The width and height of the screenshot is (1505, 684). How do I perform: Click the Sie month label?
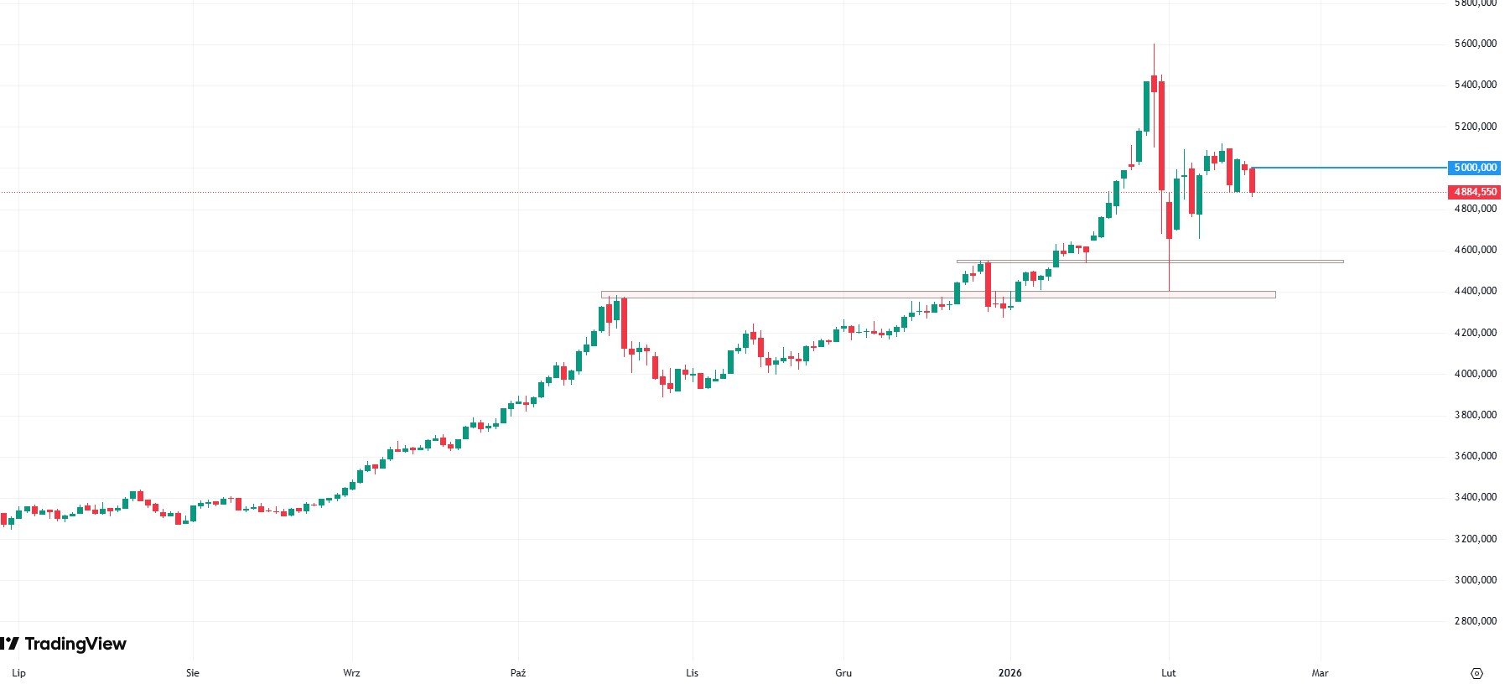(x=193, y=673)
